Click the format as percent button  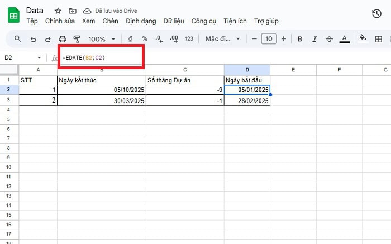click(x=145, y=39)
